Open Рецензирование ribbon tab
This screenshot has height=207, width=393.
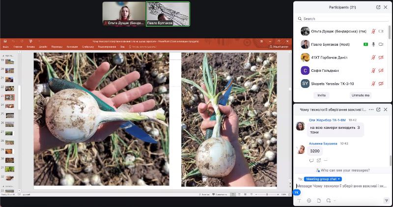point(107,47)
